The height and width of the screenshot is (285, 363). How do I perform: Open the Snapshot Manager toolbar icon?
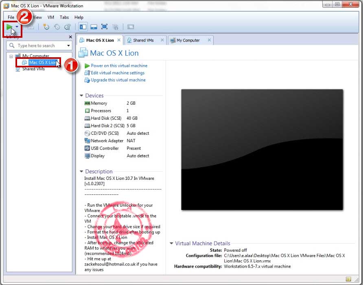coord(68,27)
